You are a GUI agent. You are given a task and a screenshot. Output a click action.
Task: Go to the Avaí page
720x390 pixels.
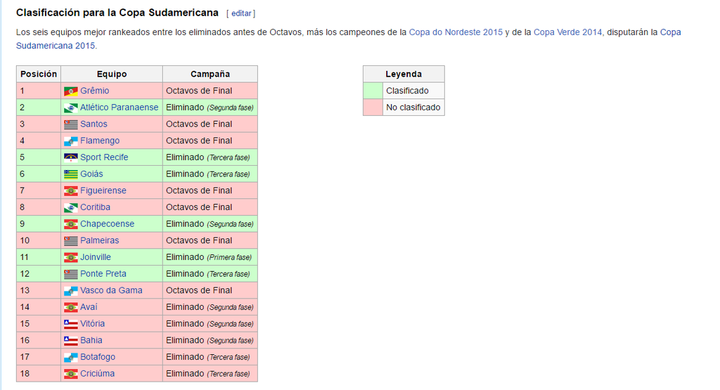pos(89,307)
